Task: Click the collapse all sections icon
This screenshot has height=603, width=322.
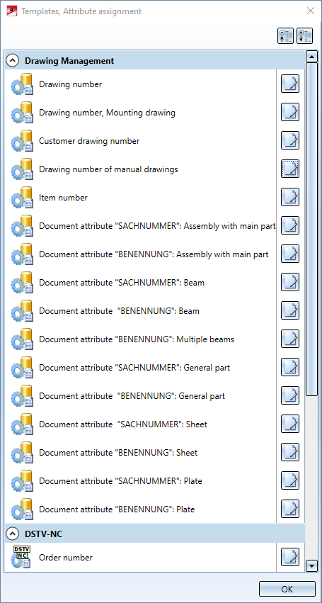Action: 285,35
